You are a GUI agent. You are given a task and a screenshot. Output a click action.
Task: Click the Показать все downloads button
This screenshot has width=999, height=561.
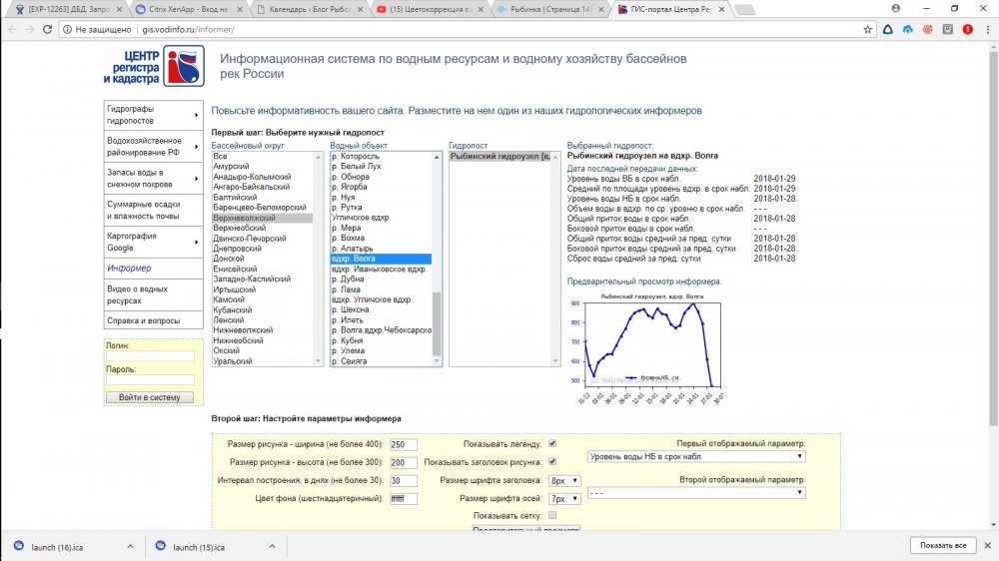(942, 546)
